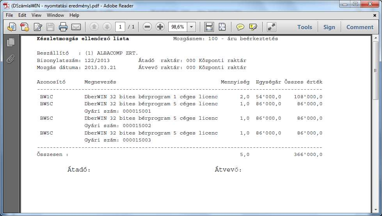This screenshot has height=216, width=382.
Task: Close document with menu bar X
Action: pos(375,15)
